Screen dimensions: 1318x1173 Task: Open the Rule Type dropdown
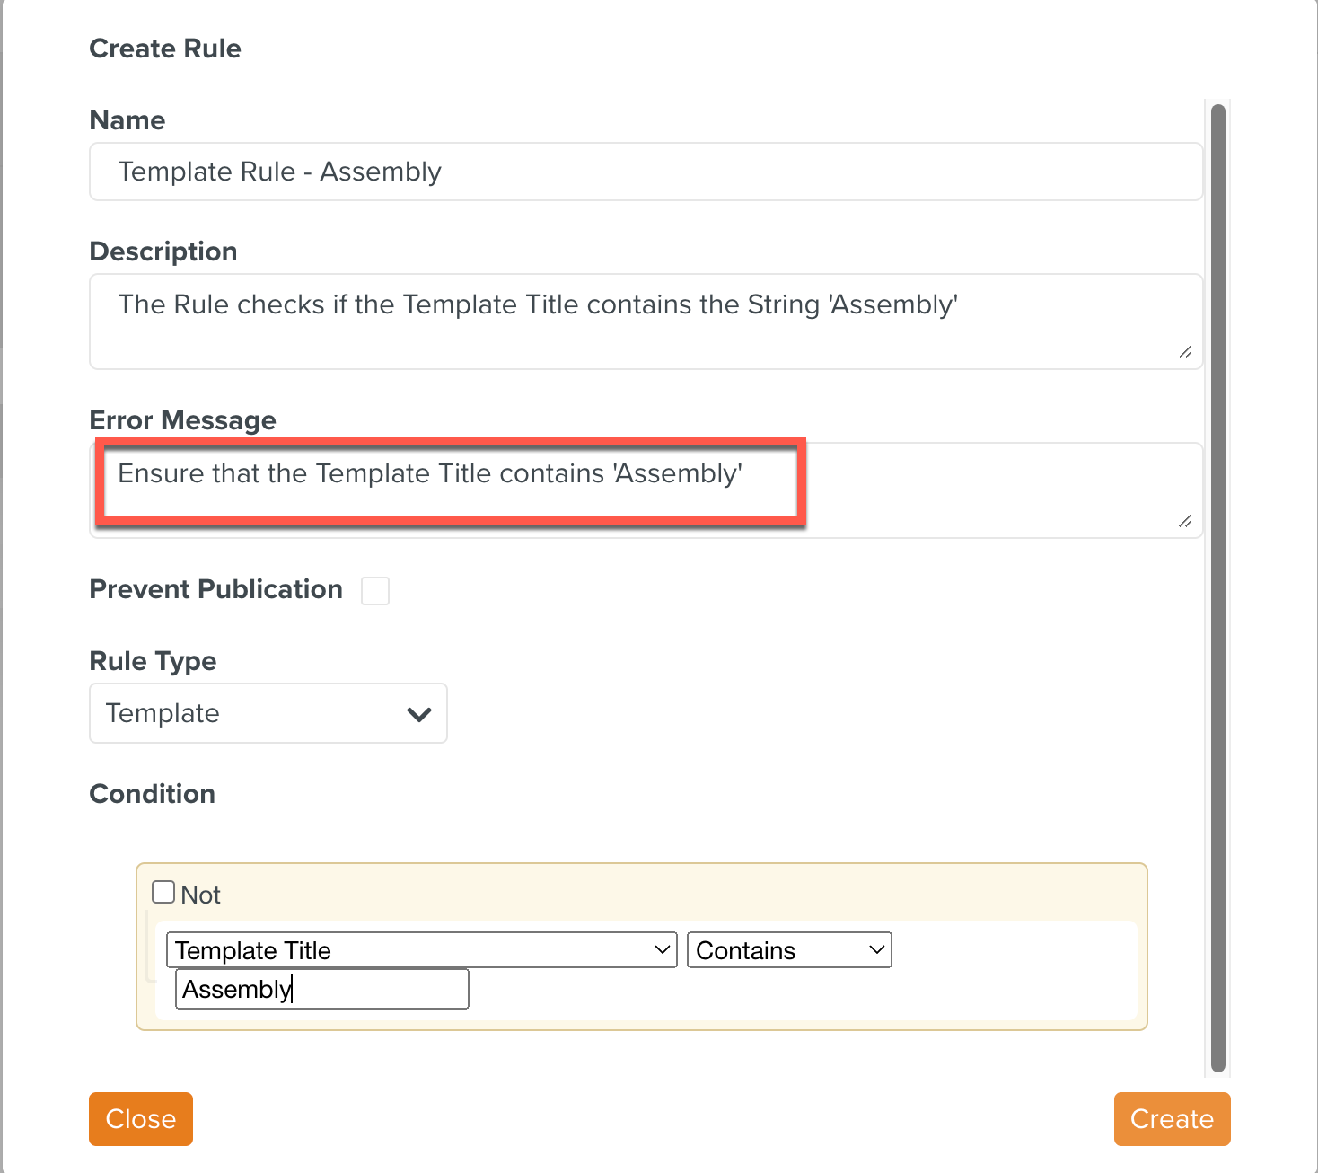(x=268, y=713)
